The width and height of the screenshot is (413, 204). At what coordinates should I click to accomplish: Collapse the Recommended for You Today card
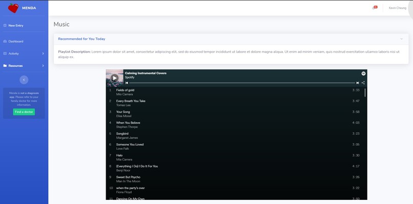401,39
